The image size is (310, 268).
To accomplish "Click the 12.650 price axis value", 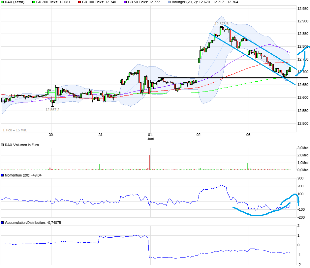I will pyautogui.click(x=303, y=85).
